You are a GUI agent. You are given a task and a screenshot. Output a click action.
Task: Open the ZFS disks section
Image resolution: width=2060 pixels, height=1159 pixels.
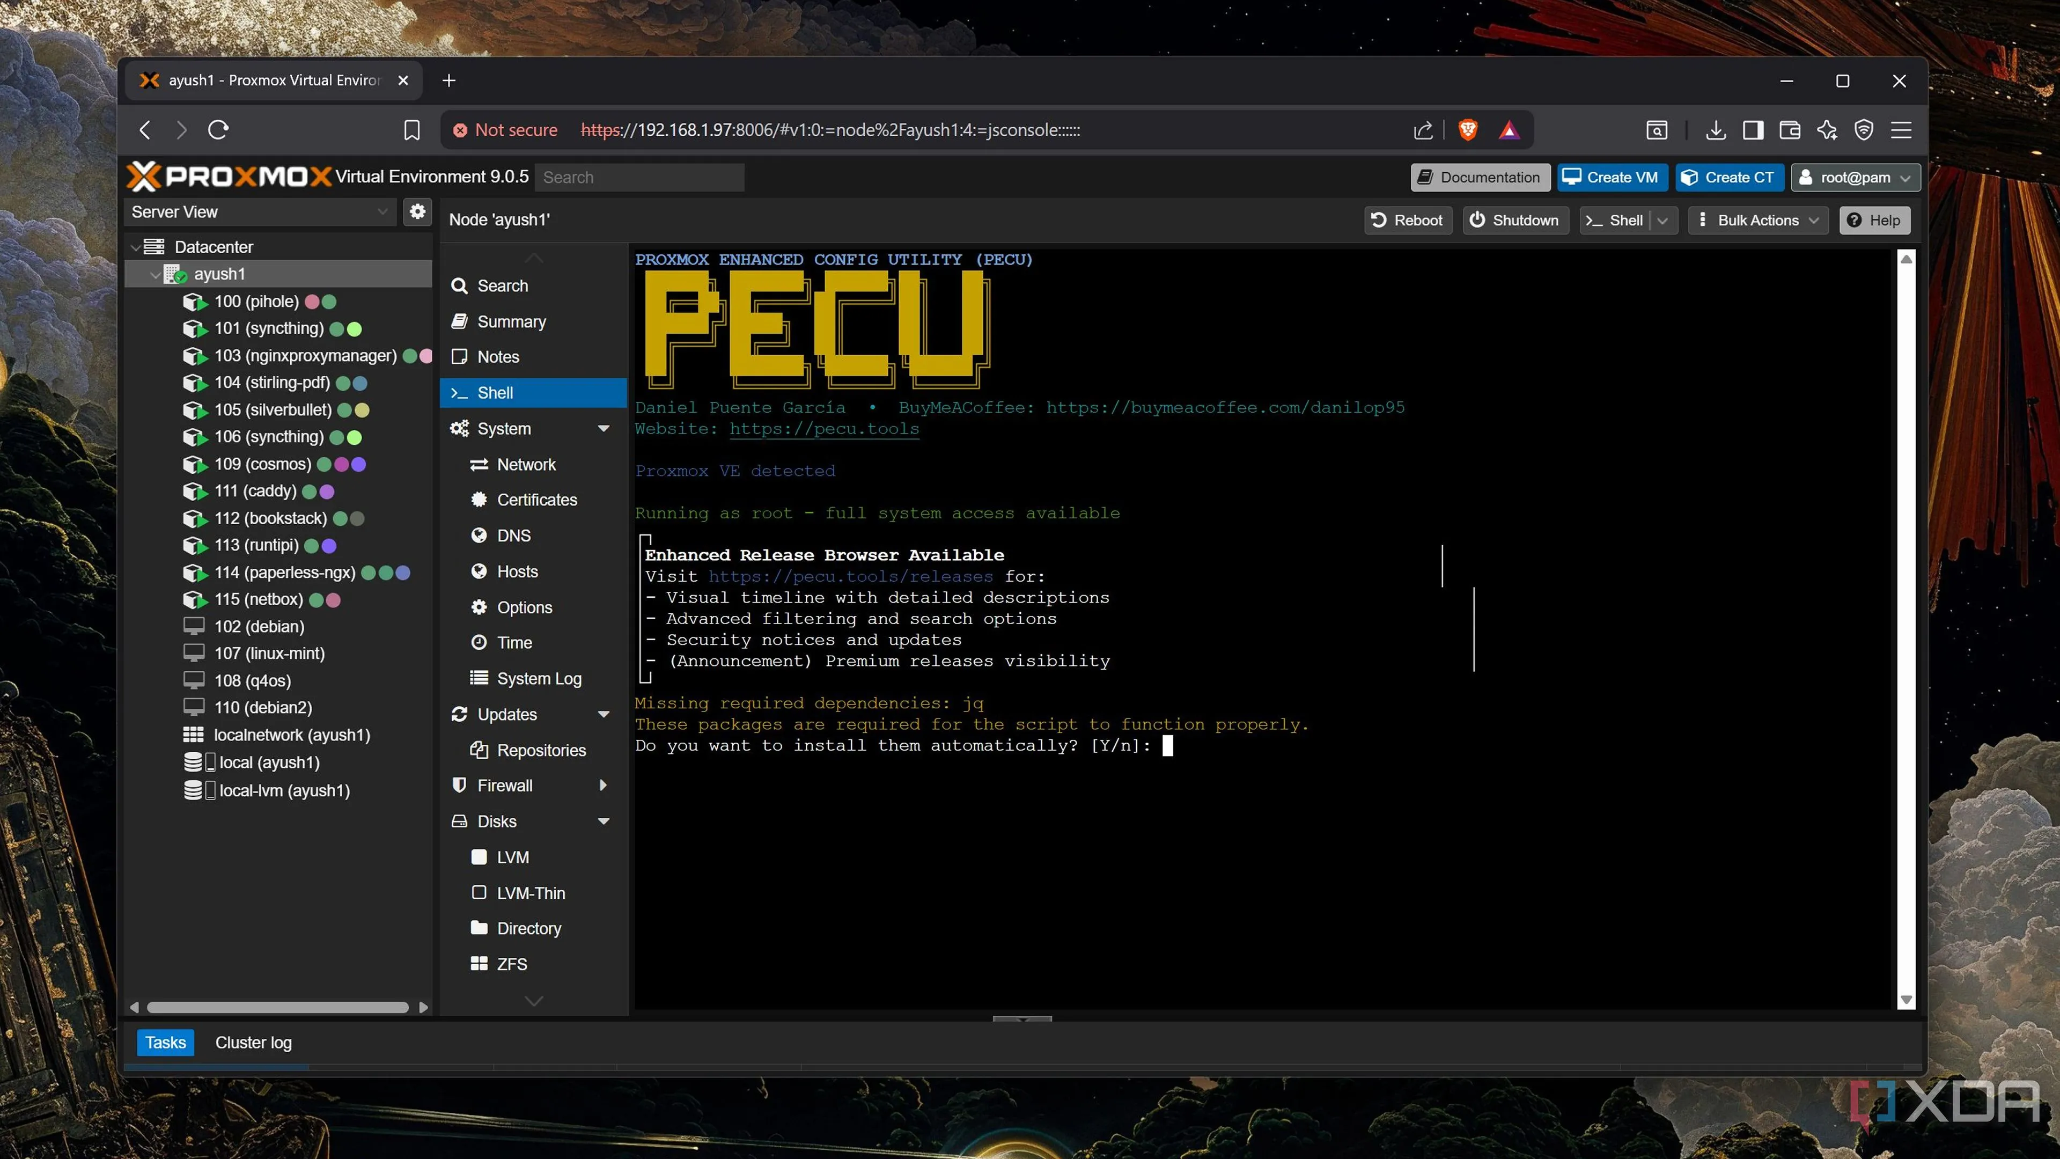pyautogui.click(x=512, y=964)
